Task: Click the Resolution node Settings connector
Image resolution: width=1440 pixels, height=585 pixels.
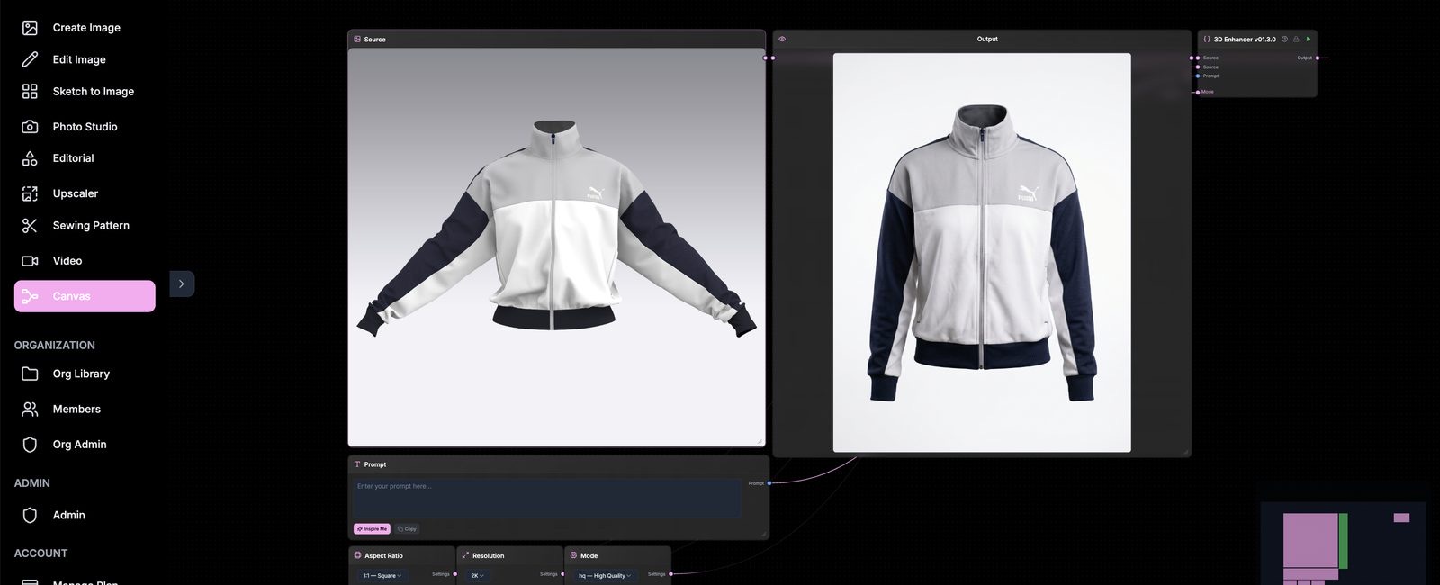Action: click(x=562, y=574)
